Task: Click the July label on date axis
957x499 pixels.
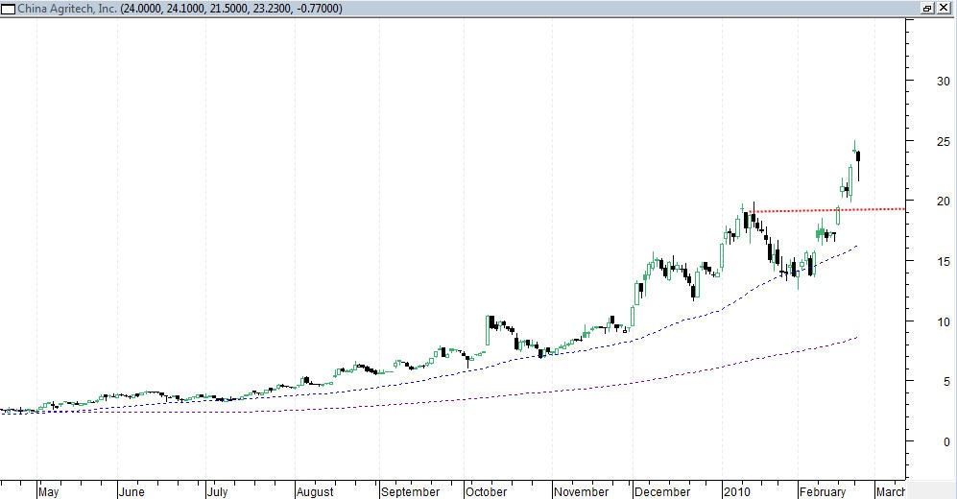Action: [217, 491]
